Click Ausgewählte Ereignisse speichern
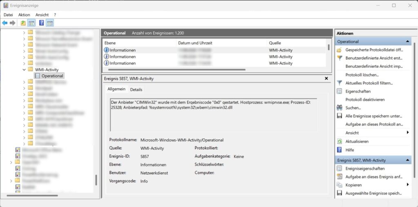The width and height of the screenshot is (418, 207). [x=374, y=193]
